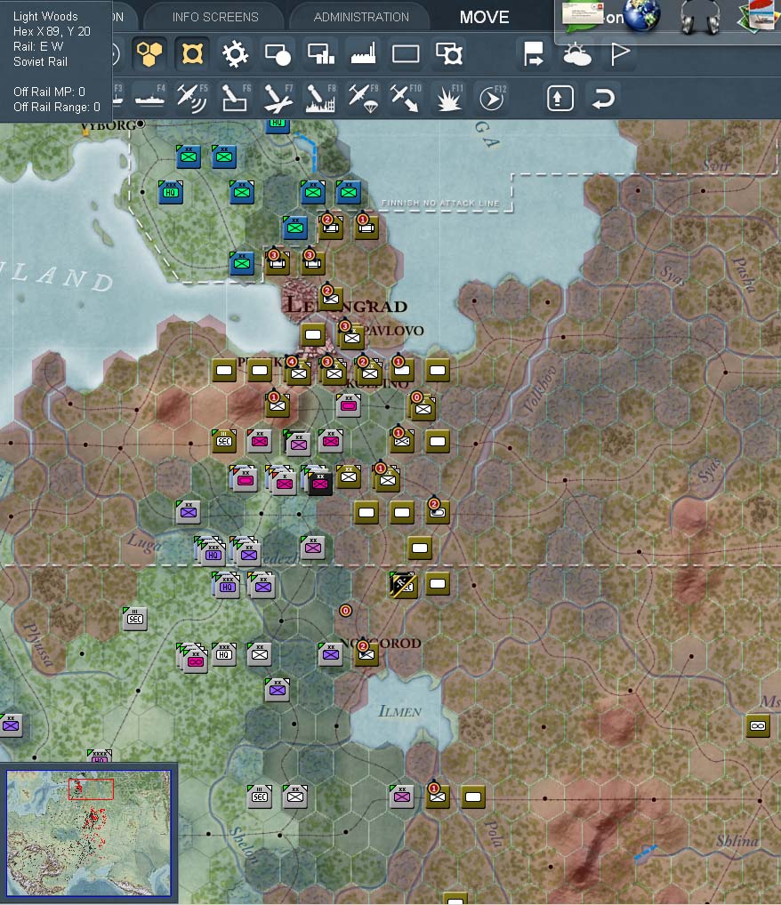This screenshot has width=781, height=905.
Task: Click the LENINGRAD map label
Action: tap(347, 305)
